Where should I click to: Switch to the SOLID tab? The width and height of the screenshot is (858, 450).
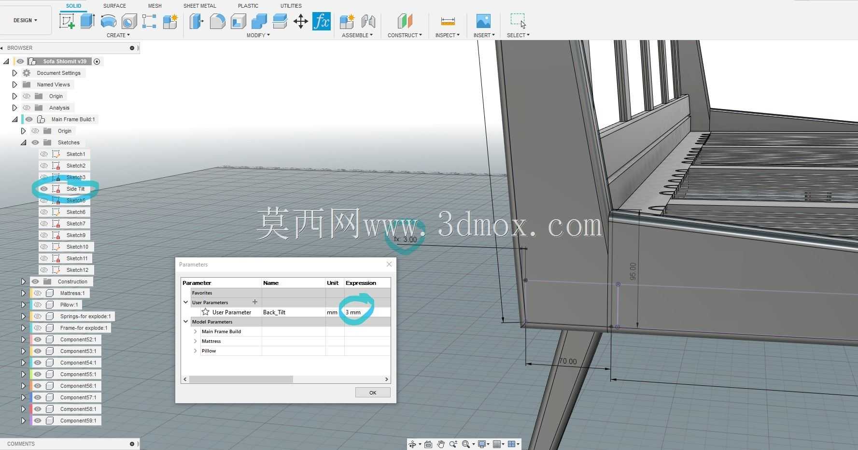tap(73, 6)
